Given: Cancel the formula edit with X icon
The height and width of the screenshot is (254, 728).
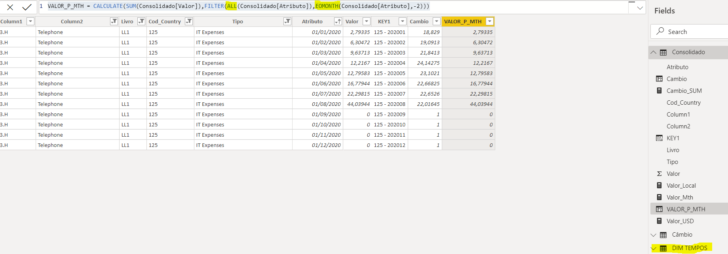Looking at the screenshot, I should (10, 7).
